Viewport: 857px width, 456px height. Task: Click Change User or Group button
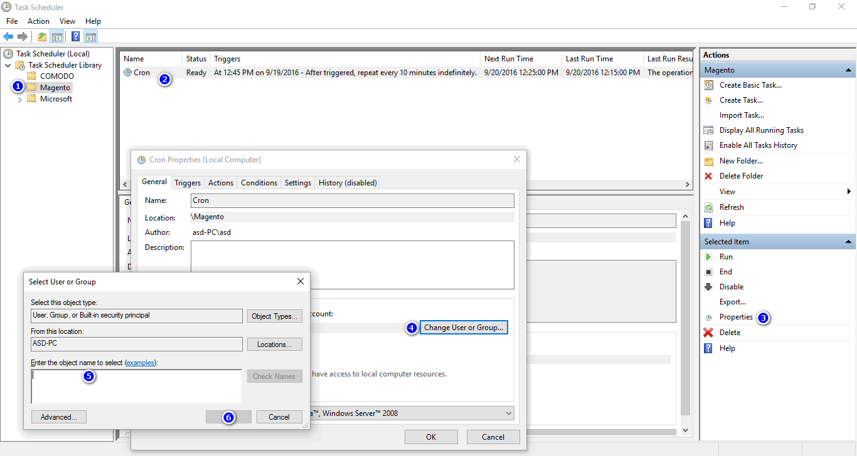464,327
